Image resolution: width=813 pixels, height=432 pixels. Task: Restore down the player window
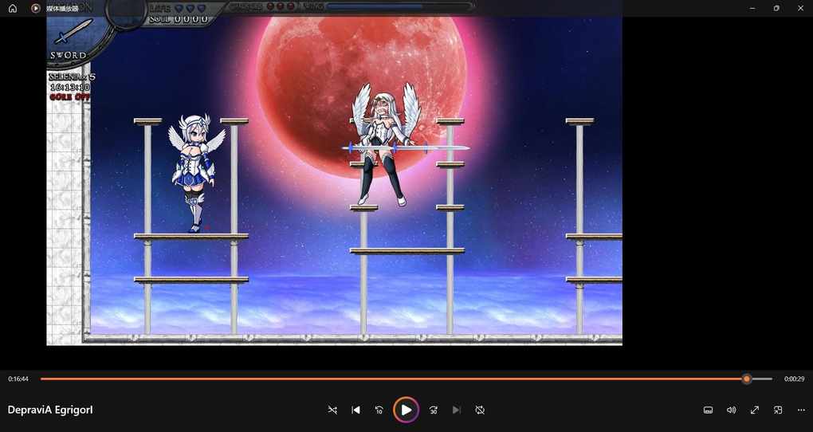tap(776, 8)
